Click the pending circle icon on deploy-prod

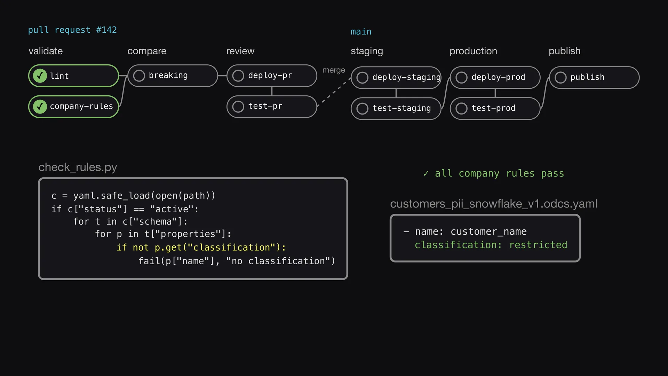tap(462, 78)
